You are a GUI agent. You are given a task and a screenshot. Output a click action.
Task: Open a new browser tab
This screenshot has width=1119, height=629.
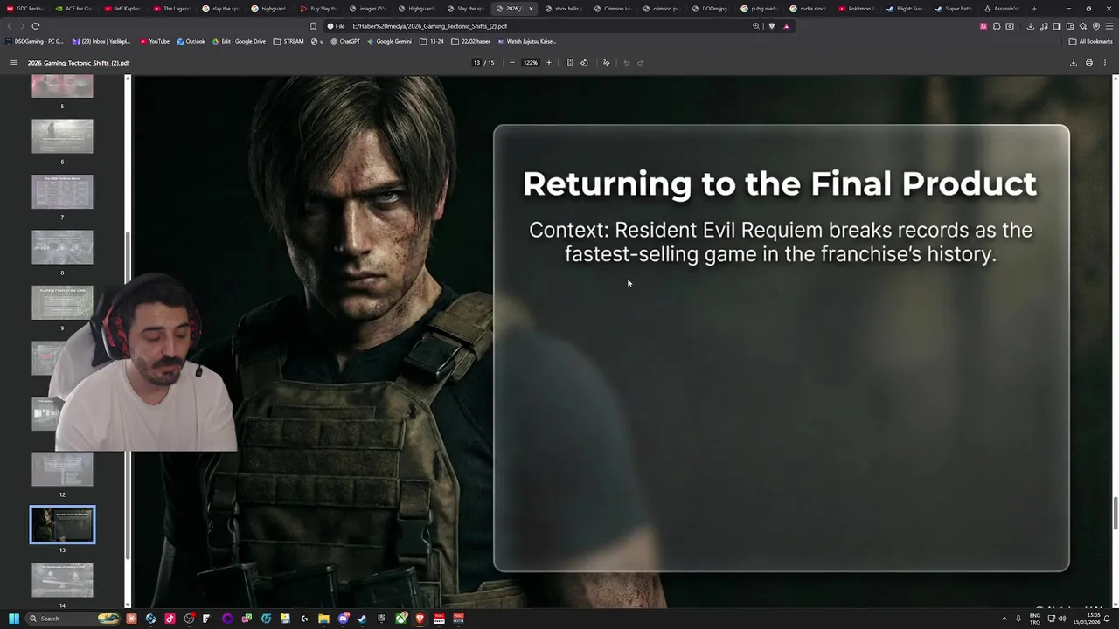tap(1034, 9)
